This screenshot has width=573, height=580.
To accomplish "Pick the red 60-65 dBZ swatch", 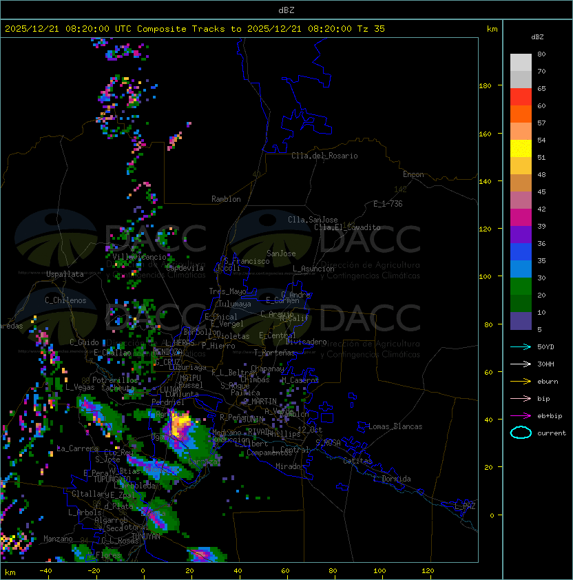I will click(x=521, y=97).
